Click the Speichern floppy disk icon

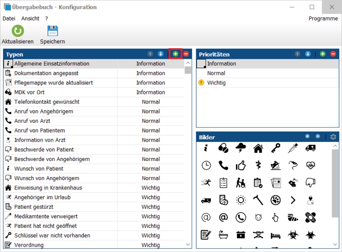(53, 31)
